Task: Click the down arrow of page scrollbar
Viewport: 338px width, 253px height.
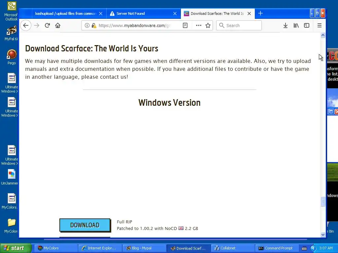Action: pyautogui.click(x=323, y=235)
